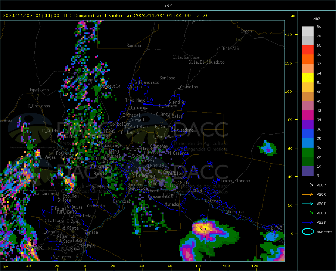
Task: Click the Zapata map label
Action: [91, 232]
